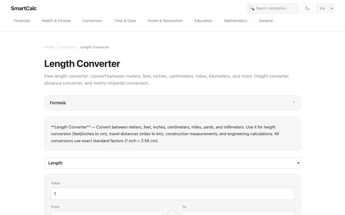The image size is (345, 215).
Task: Open the Time & Date menu
Action: click(127, 21)
